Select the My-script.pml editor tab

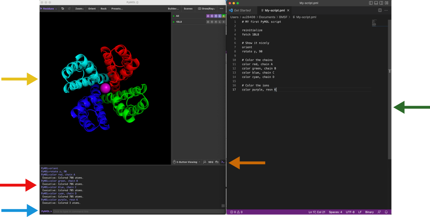point(275,10)
